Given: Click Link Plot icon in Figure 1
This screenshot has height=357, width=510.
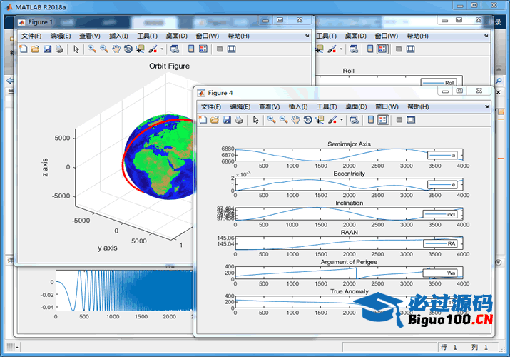Looking at the screenshot, I should pos(175,49).
